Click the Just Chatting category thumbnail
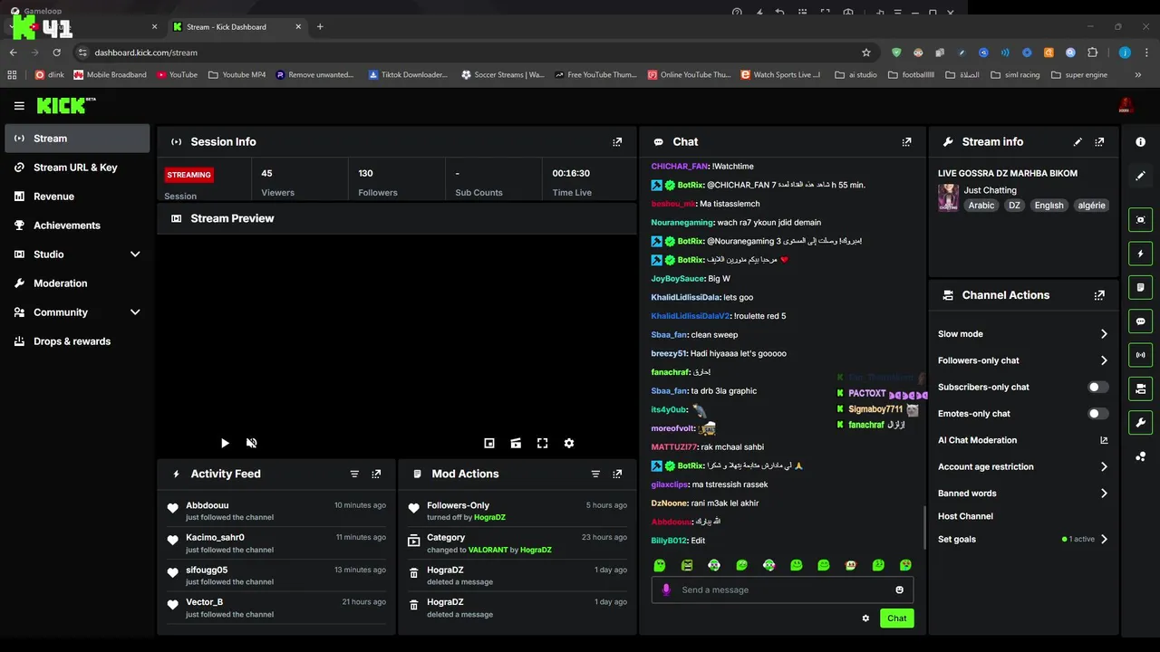 [948, 197]
